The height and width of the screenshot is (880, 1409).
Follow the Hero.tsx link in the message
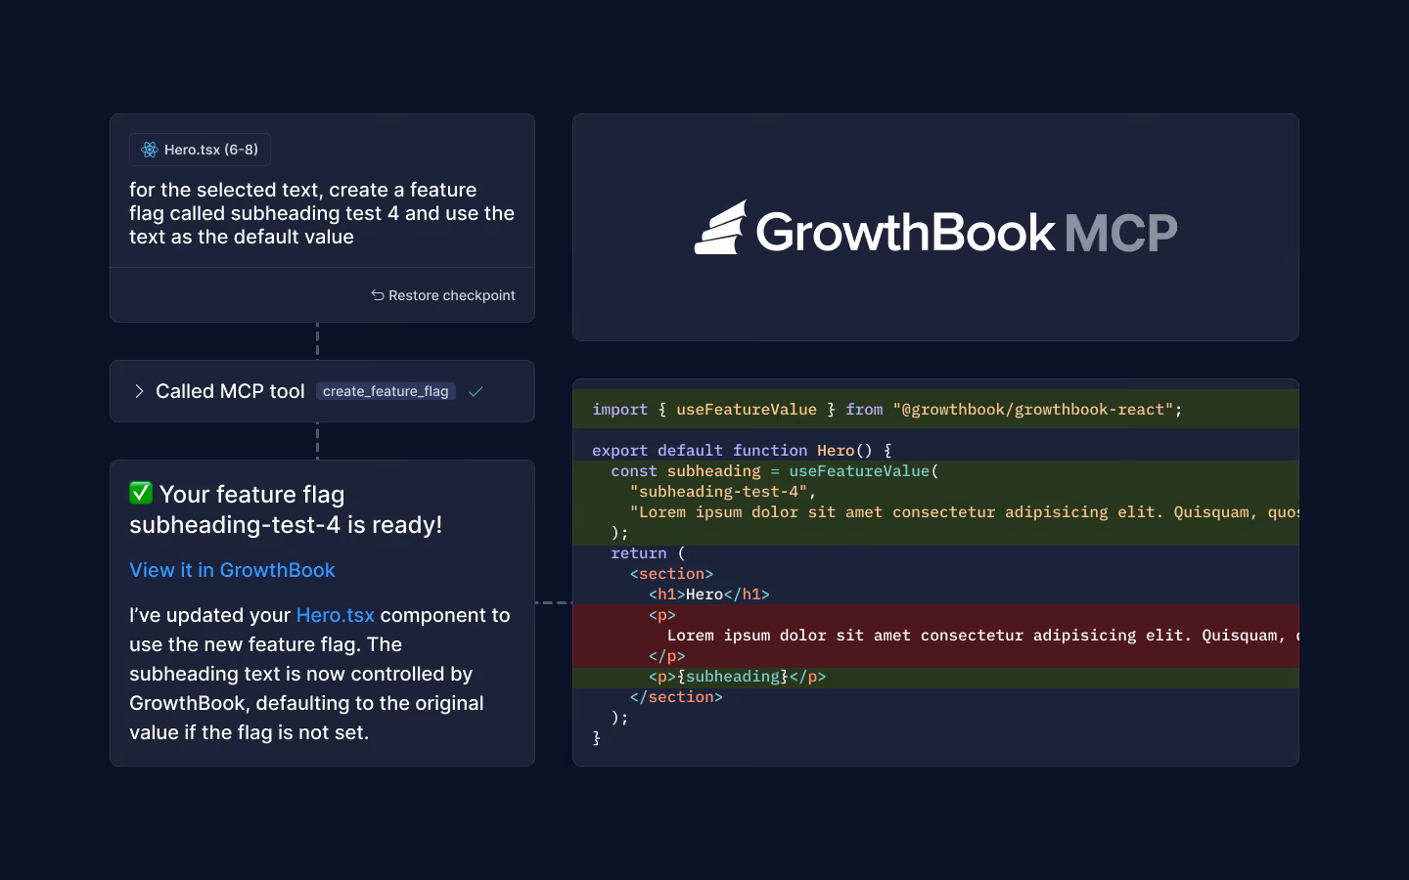(336, 615)
